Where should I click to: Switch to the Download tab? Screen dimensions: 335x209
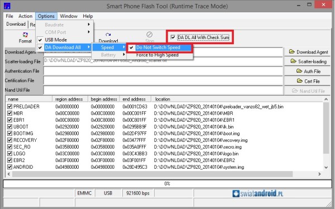point(16,24)
